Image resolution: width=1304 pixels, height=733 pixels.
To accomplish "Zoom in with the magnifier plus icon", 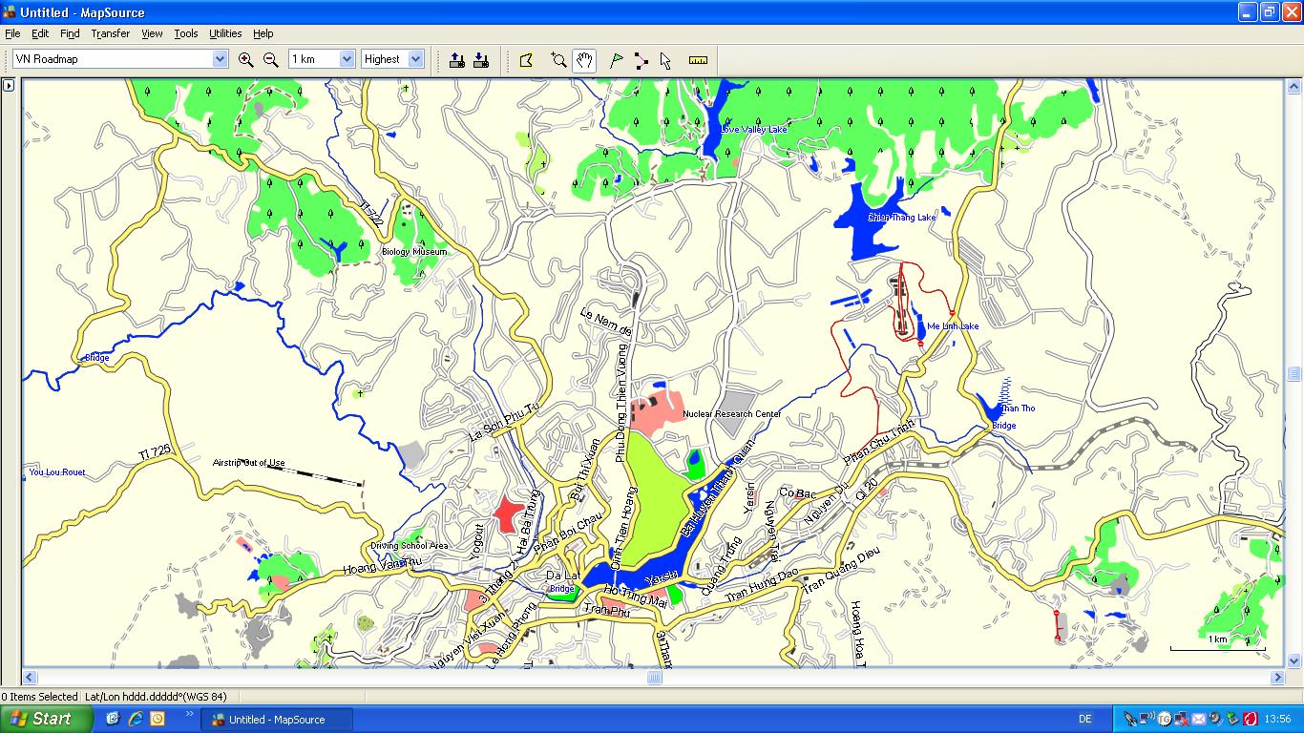I will point(246,59).
